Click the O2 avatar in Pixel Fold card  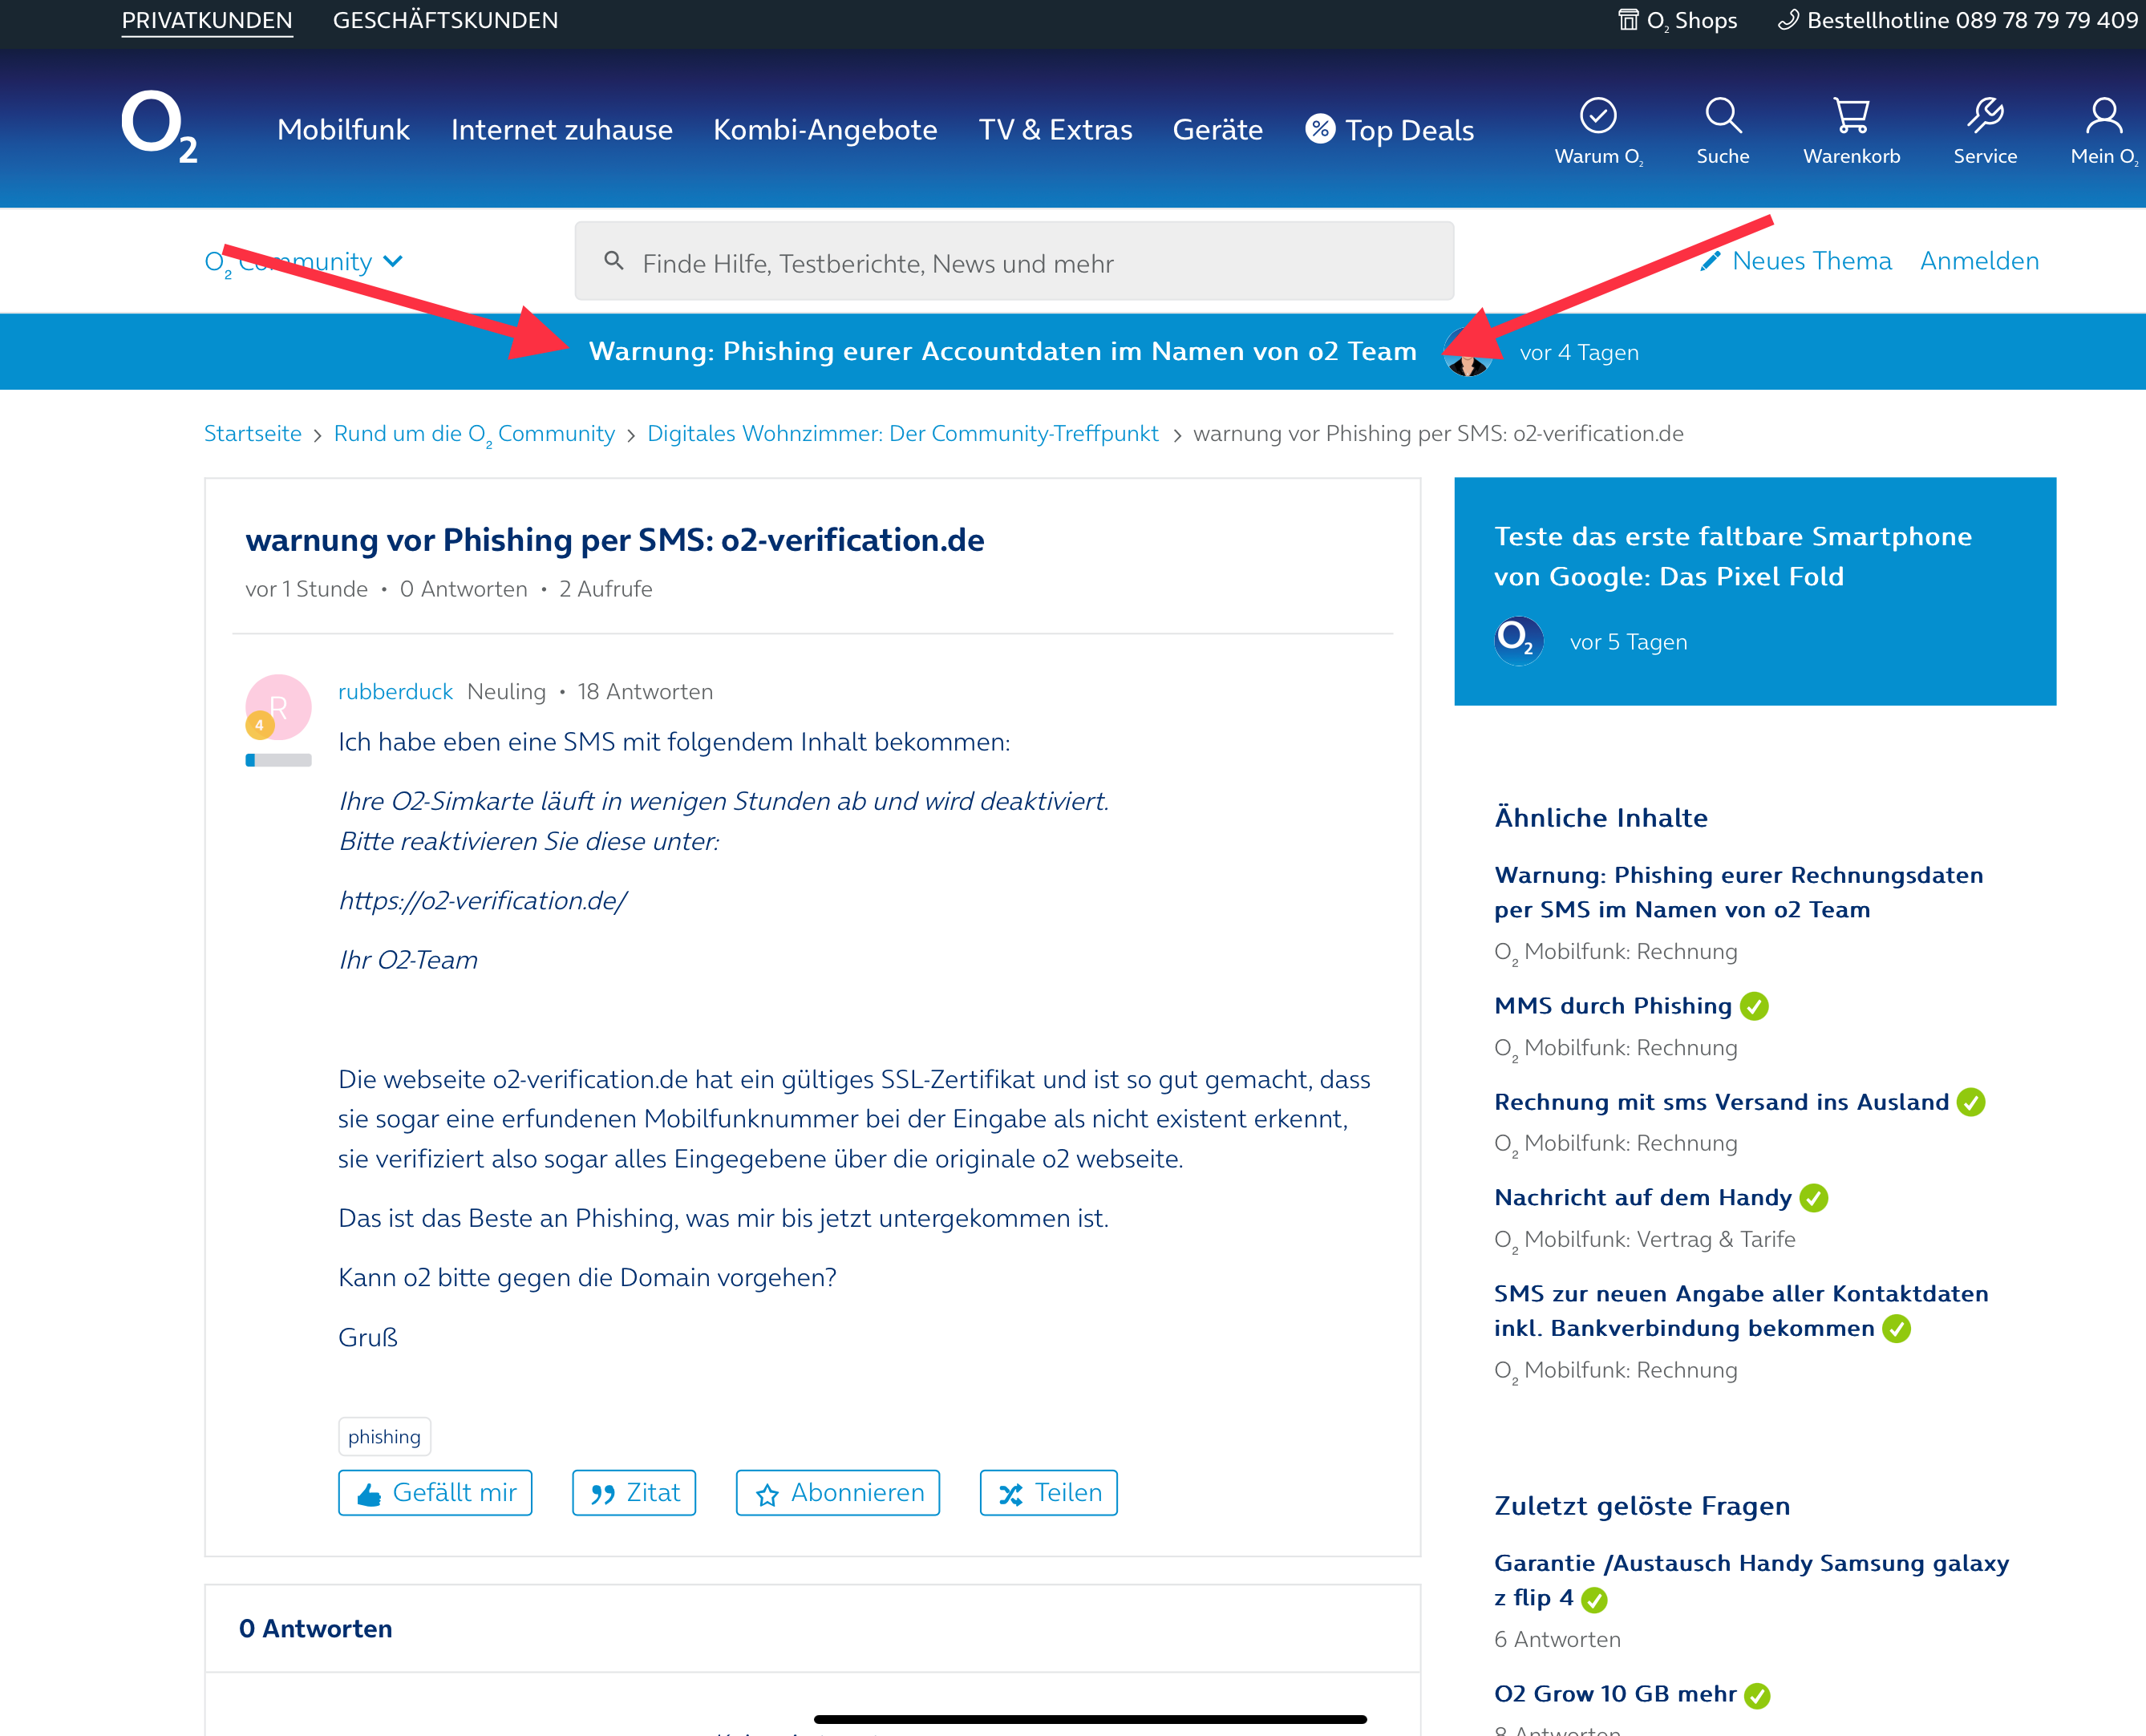pyautogui.click(x=1519, y=641)
